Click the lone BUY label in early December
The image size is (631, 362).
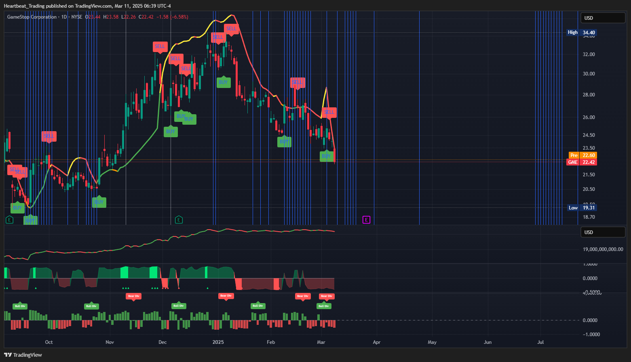[x=171, y=131]
